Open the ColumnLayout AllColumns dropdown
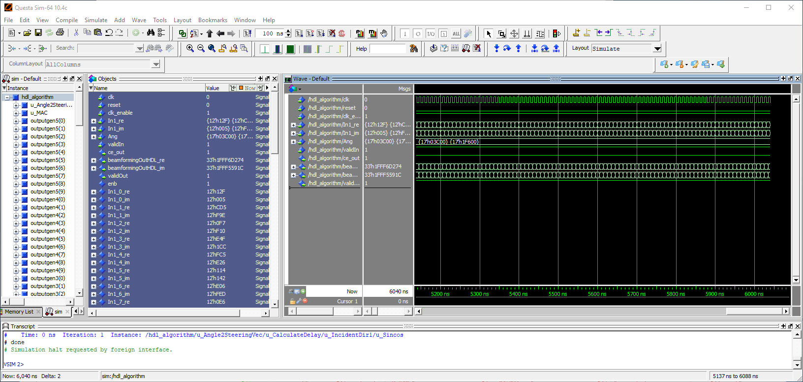 click(x=156, y=64)
